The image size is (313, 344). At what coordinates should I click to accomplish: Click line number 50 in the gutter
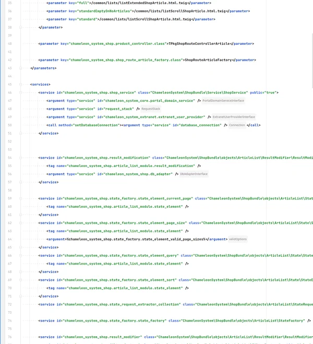pos(9,125)
